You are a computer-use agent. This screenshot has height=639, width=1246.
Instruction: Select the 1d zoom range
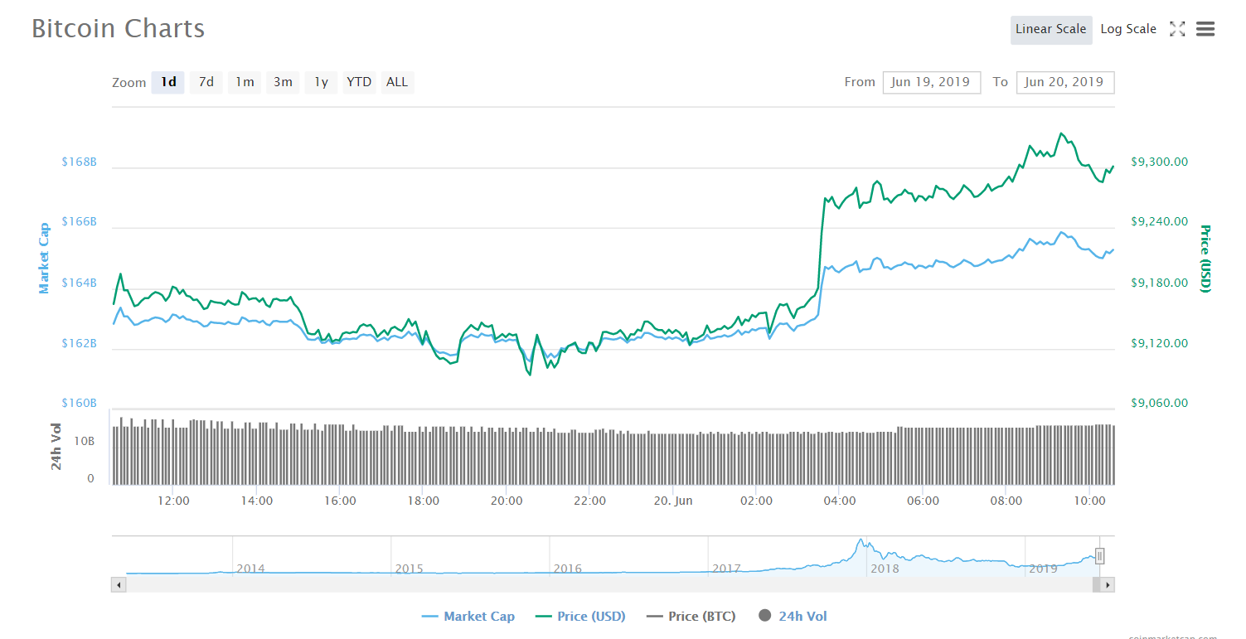pyautogui.click(x=168, y=82)
